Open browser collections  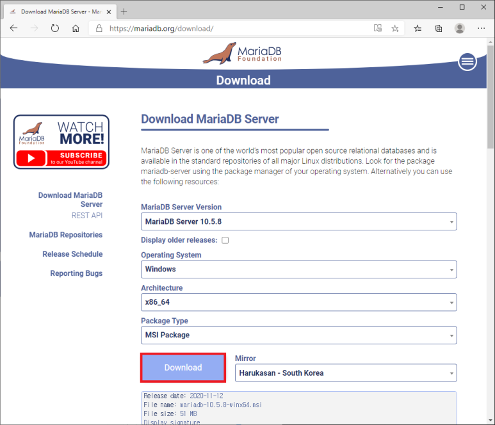click(x=439, y=28)
